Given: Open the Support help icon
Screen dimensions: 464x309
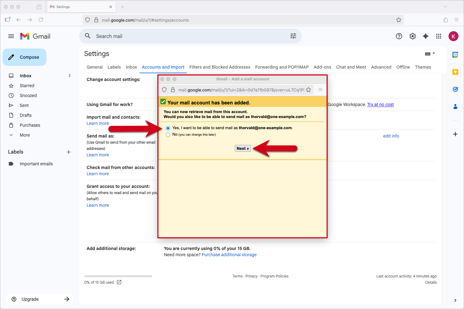Looking at the screenshot, I should 399,36.
